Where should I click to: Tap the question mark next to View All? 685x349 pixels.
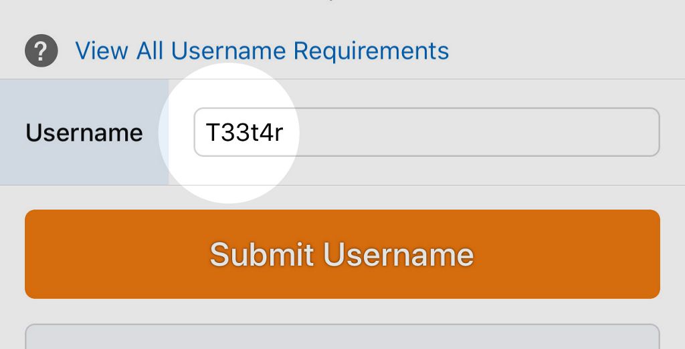click(41, 51)
